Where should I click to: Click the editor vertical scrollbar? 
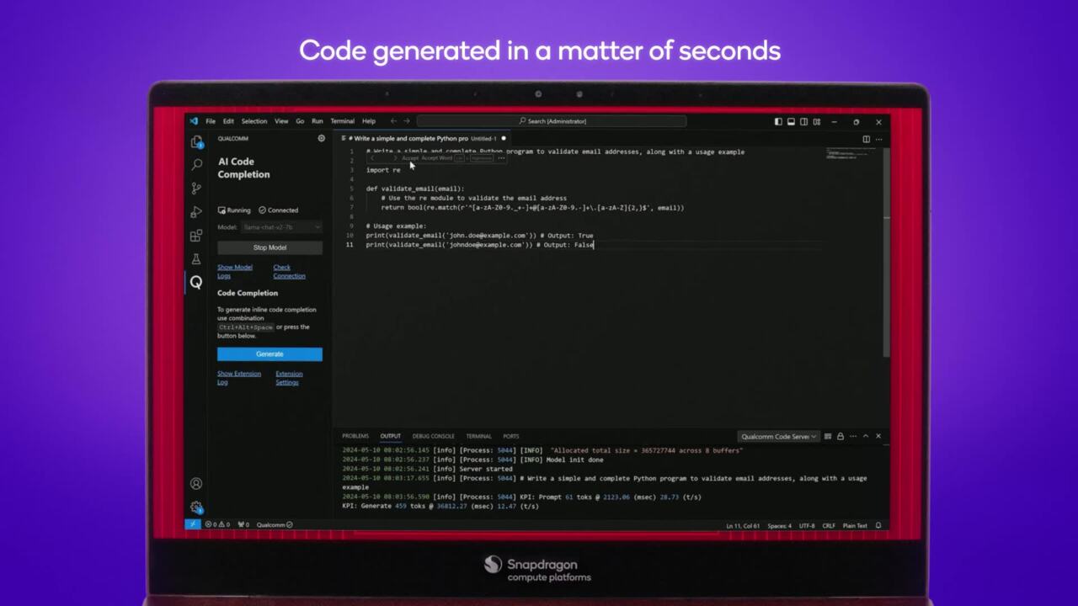click(887, 252)
